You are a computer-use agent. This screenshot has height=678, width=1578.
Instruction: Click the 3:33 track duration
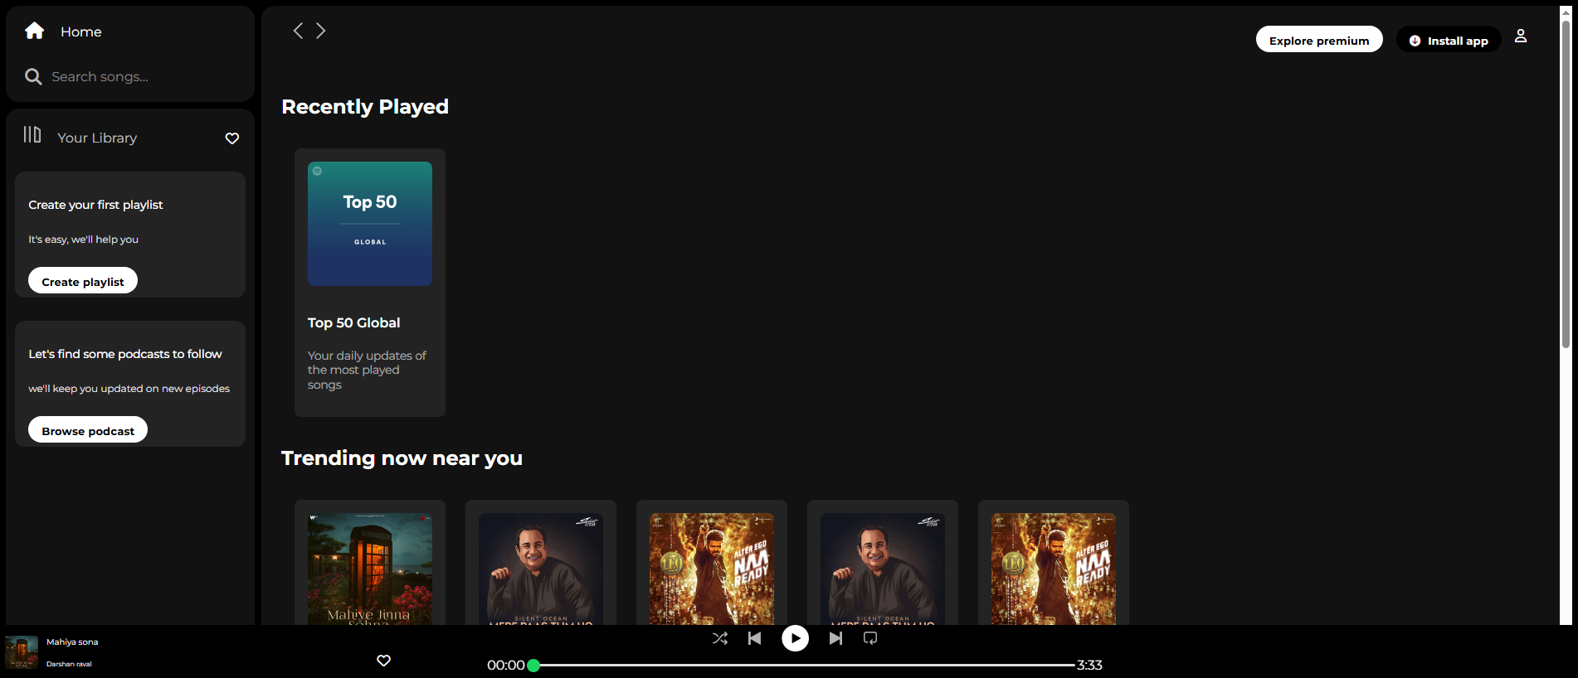pyautogui.click(x=1089, y=665)
